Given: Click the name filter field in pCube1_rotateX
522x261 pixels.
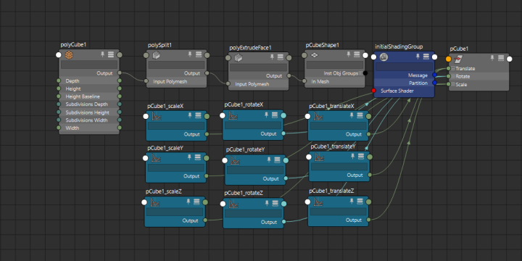Looking at the screenshot, I should (x=253, y=125).
